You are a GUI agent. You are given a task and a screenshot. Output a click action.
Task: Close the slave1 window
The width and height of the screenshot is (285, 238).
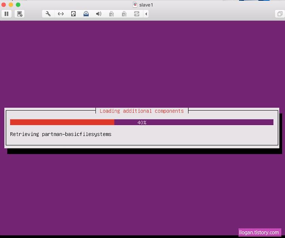pyautogui.click(x=4, y=5)
